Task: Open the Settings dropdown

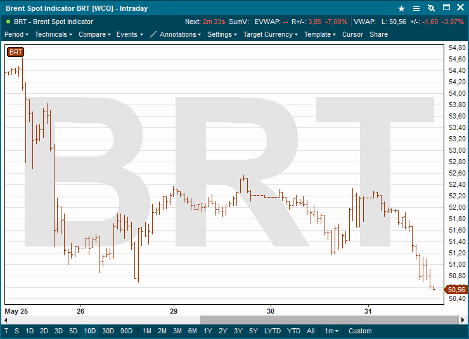Action: tap(222, 34)
